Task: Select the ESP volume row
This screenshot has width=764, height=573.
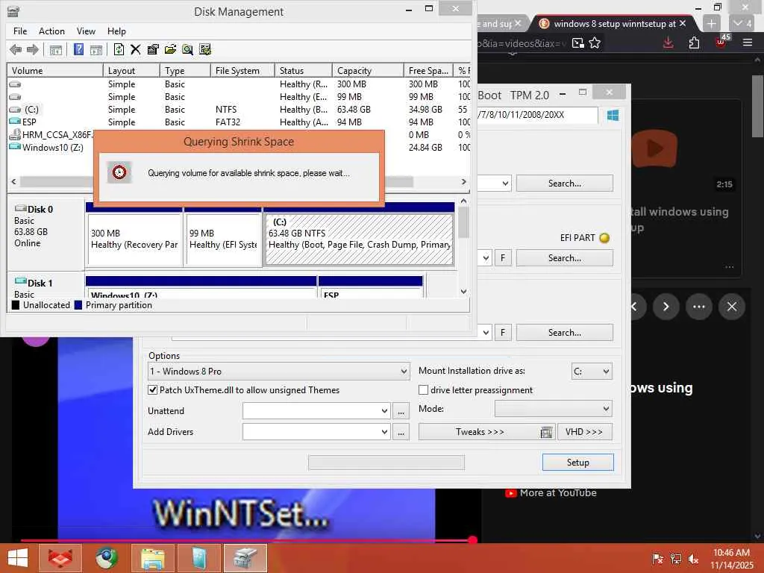Action: click(x=239, y=122)
